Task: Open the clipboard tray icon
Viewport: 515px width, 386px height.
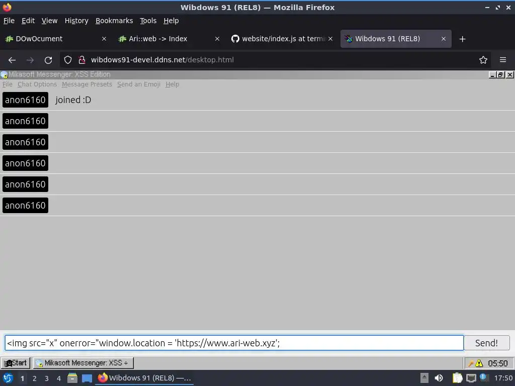Action: click(457, 378)
